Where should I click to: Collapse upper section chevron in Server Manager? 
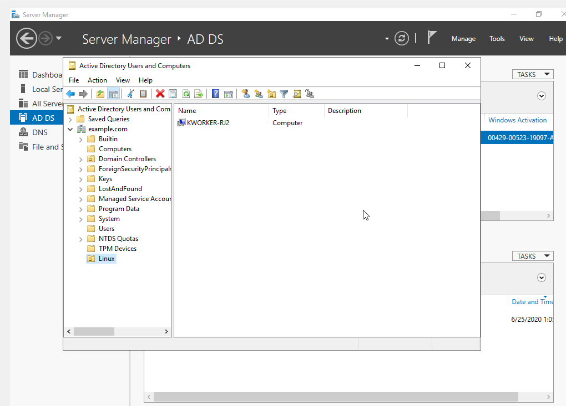click(541, 96)
